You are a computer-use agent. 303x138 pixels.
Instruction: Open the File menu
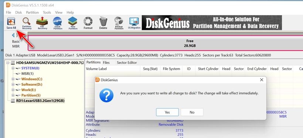[8, 12]
